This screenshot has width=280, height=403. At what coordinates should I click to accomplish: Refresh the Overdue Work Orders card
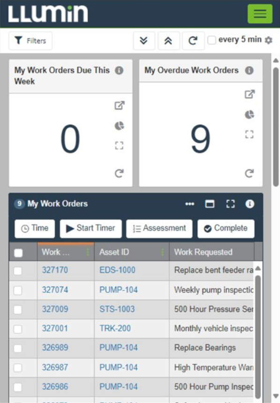[250, 173]
